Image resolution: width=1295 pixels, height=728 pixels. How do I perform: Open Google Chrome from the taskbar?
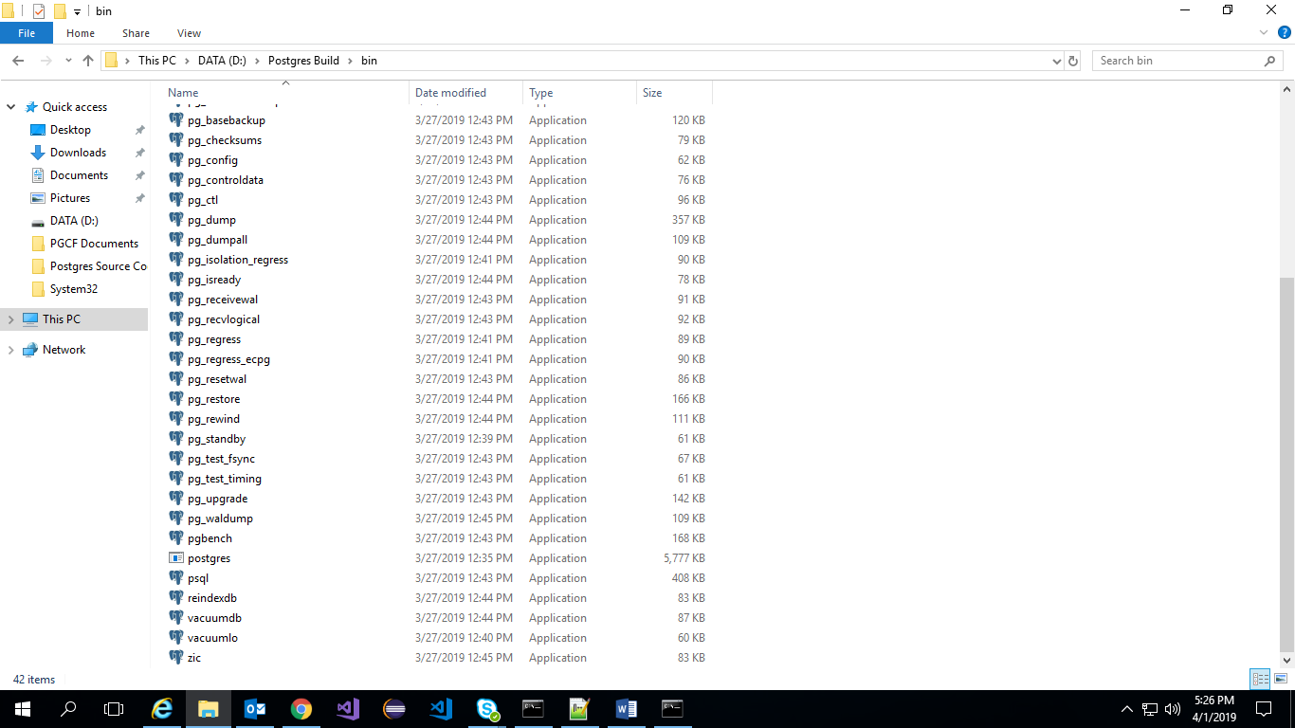click(301, 709)
